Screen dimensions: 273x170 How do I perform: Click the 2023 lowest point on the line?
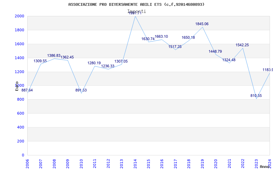257,99
